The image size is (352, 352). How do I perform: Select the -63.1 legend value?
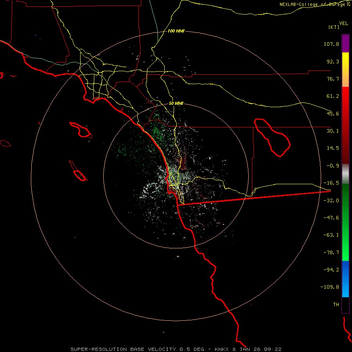pos(331,235)
